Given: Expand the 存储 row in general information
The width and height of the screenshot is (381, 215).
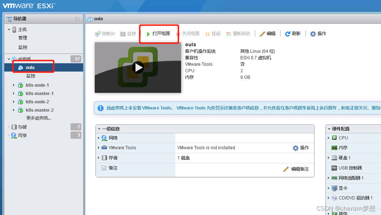Looking at the screenshot, I should tap(99, 158).
